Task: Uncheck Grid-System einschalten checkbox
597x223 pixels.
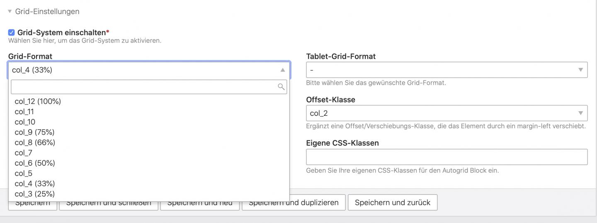Action: [x=12, y=32]
